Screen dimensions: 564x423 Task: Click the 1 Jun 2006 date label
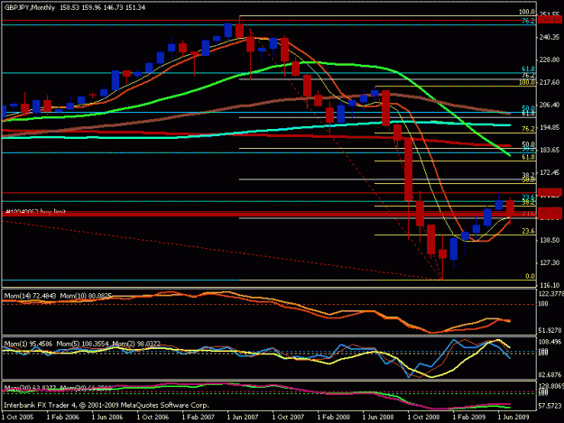(x=107, y=417)
